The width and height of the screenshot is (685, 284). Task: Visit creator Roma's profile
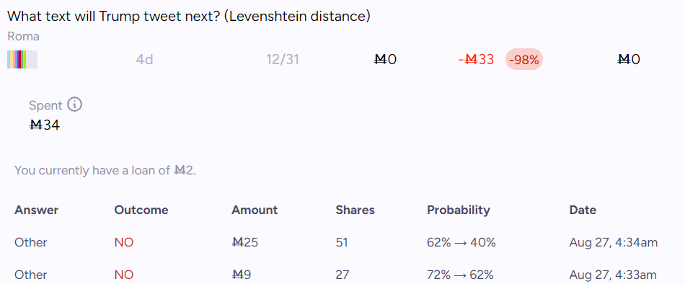pyautogui.click(x=23, y=37)
